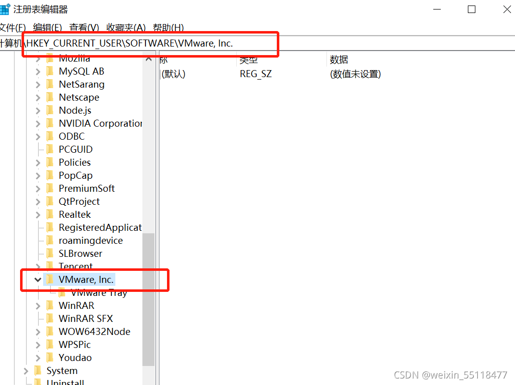The width and height of the screenshot is (515, 385).
Task: Open the 收藏夹(A) menu
Action: [x=126, y=28]
